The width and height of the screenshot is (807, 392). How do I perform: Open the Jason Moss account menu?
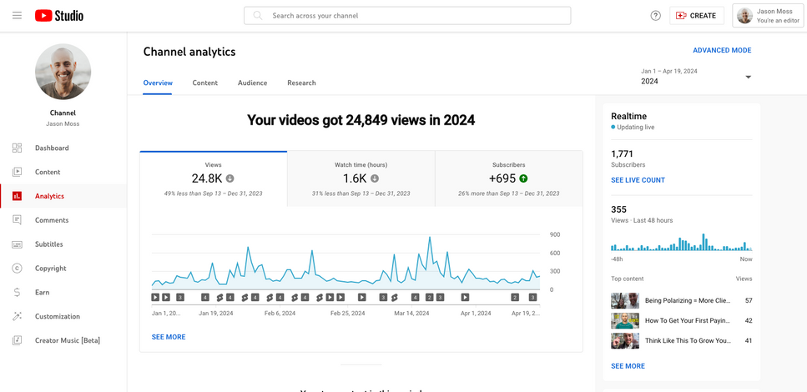tap(768, 16)
